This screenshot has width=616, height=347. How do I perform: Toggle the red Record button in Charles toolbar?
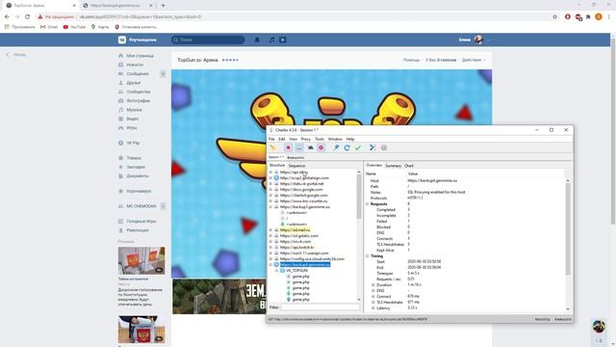288,147
